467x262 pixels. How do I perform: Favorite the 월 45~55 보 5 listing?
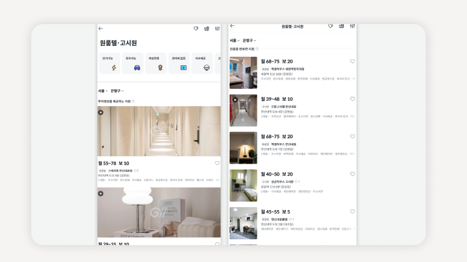352,212
